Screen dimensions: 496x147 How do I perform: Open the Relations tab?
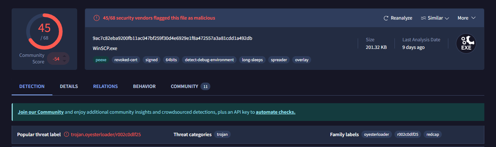[x=105, y=87]
